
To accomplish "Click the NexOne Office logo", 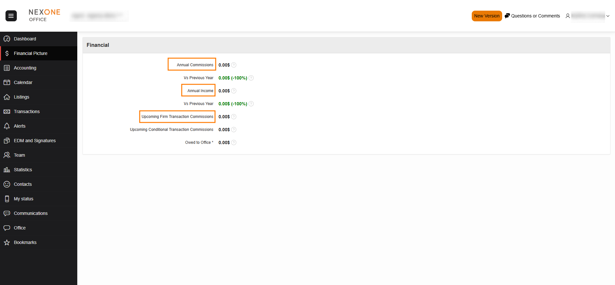I will tap(44, 16).
